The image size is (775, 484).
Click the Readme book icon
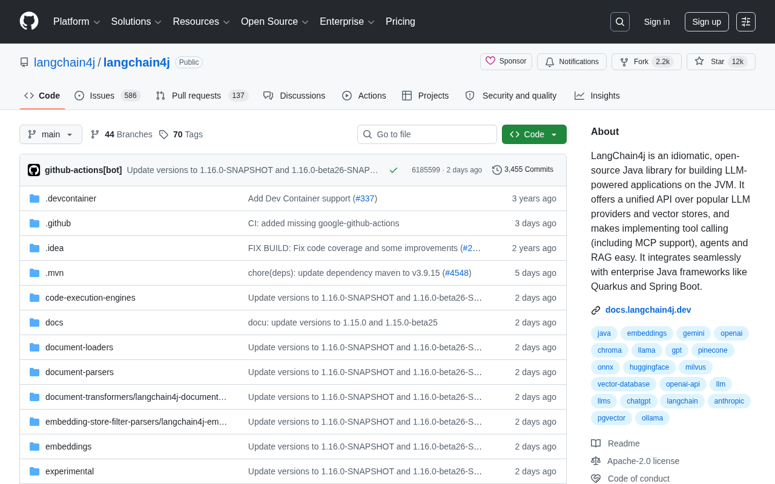tap(596, 443)
